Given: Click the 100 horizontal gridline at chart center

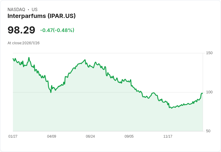Looking at the screenshot, I should coord(108,92).
